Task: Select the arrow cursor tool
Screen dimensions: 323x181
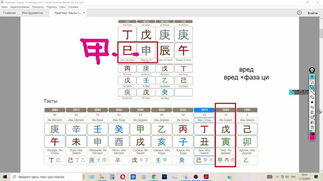Action: [x=312, y=82]
